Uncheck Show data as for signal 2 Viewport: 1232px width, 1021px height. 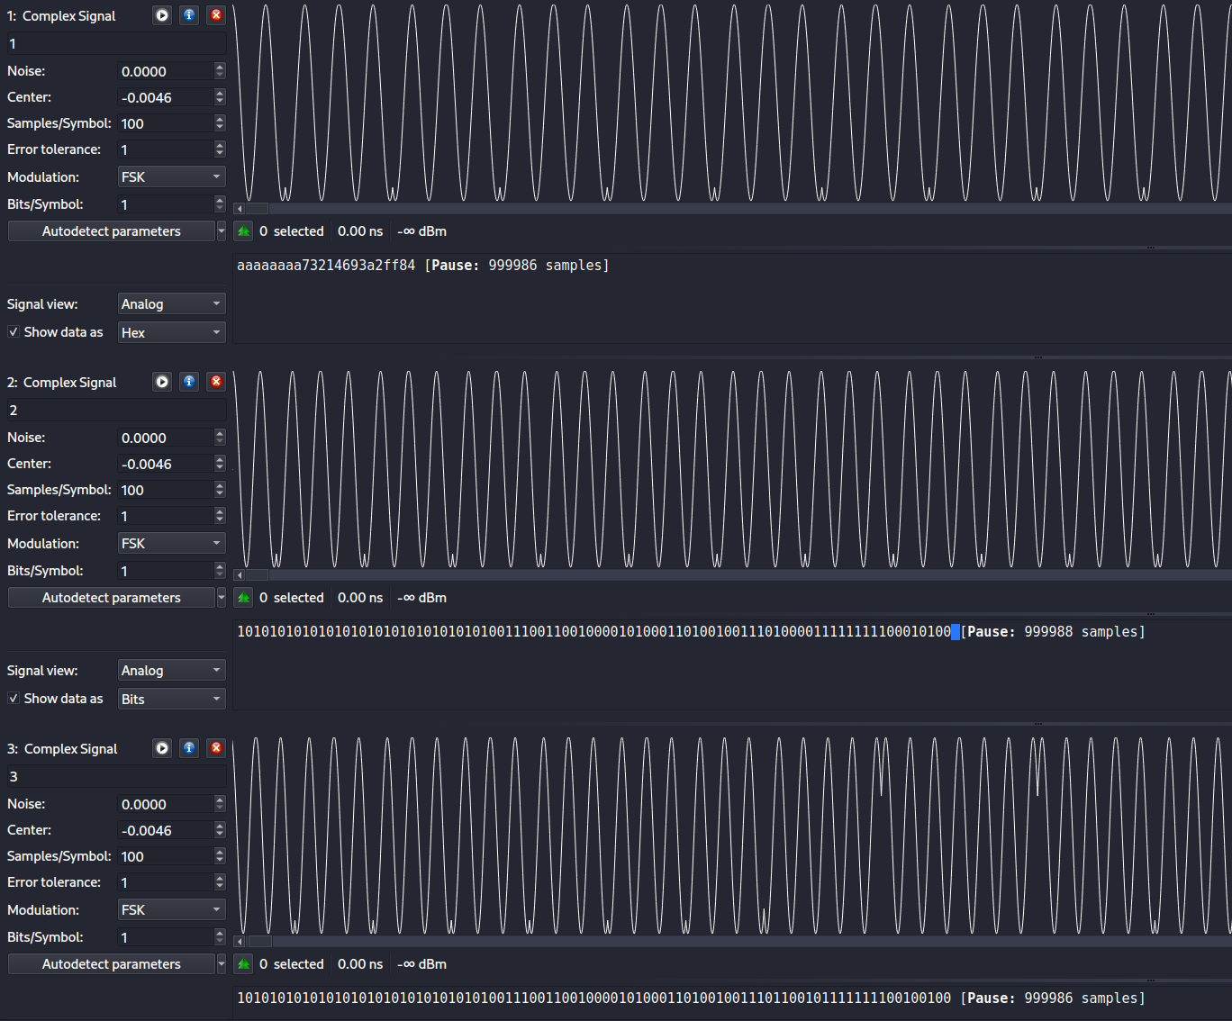pyautogui.click(x=14, y=699)
